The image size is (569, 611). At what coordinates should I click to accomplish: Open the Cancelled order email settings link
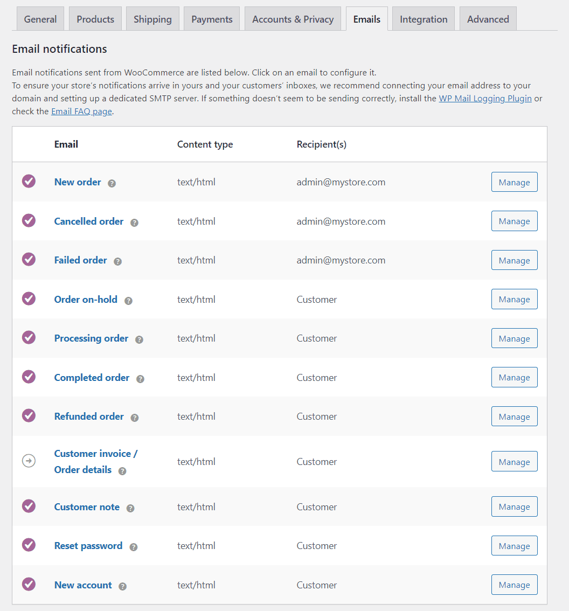(x=88, y=221)
